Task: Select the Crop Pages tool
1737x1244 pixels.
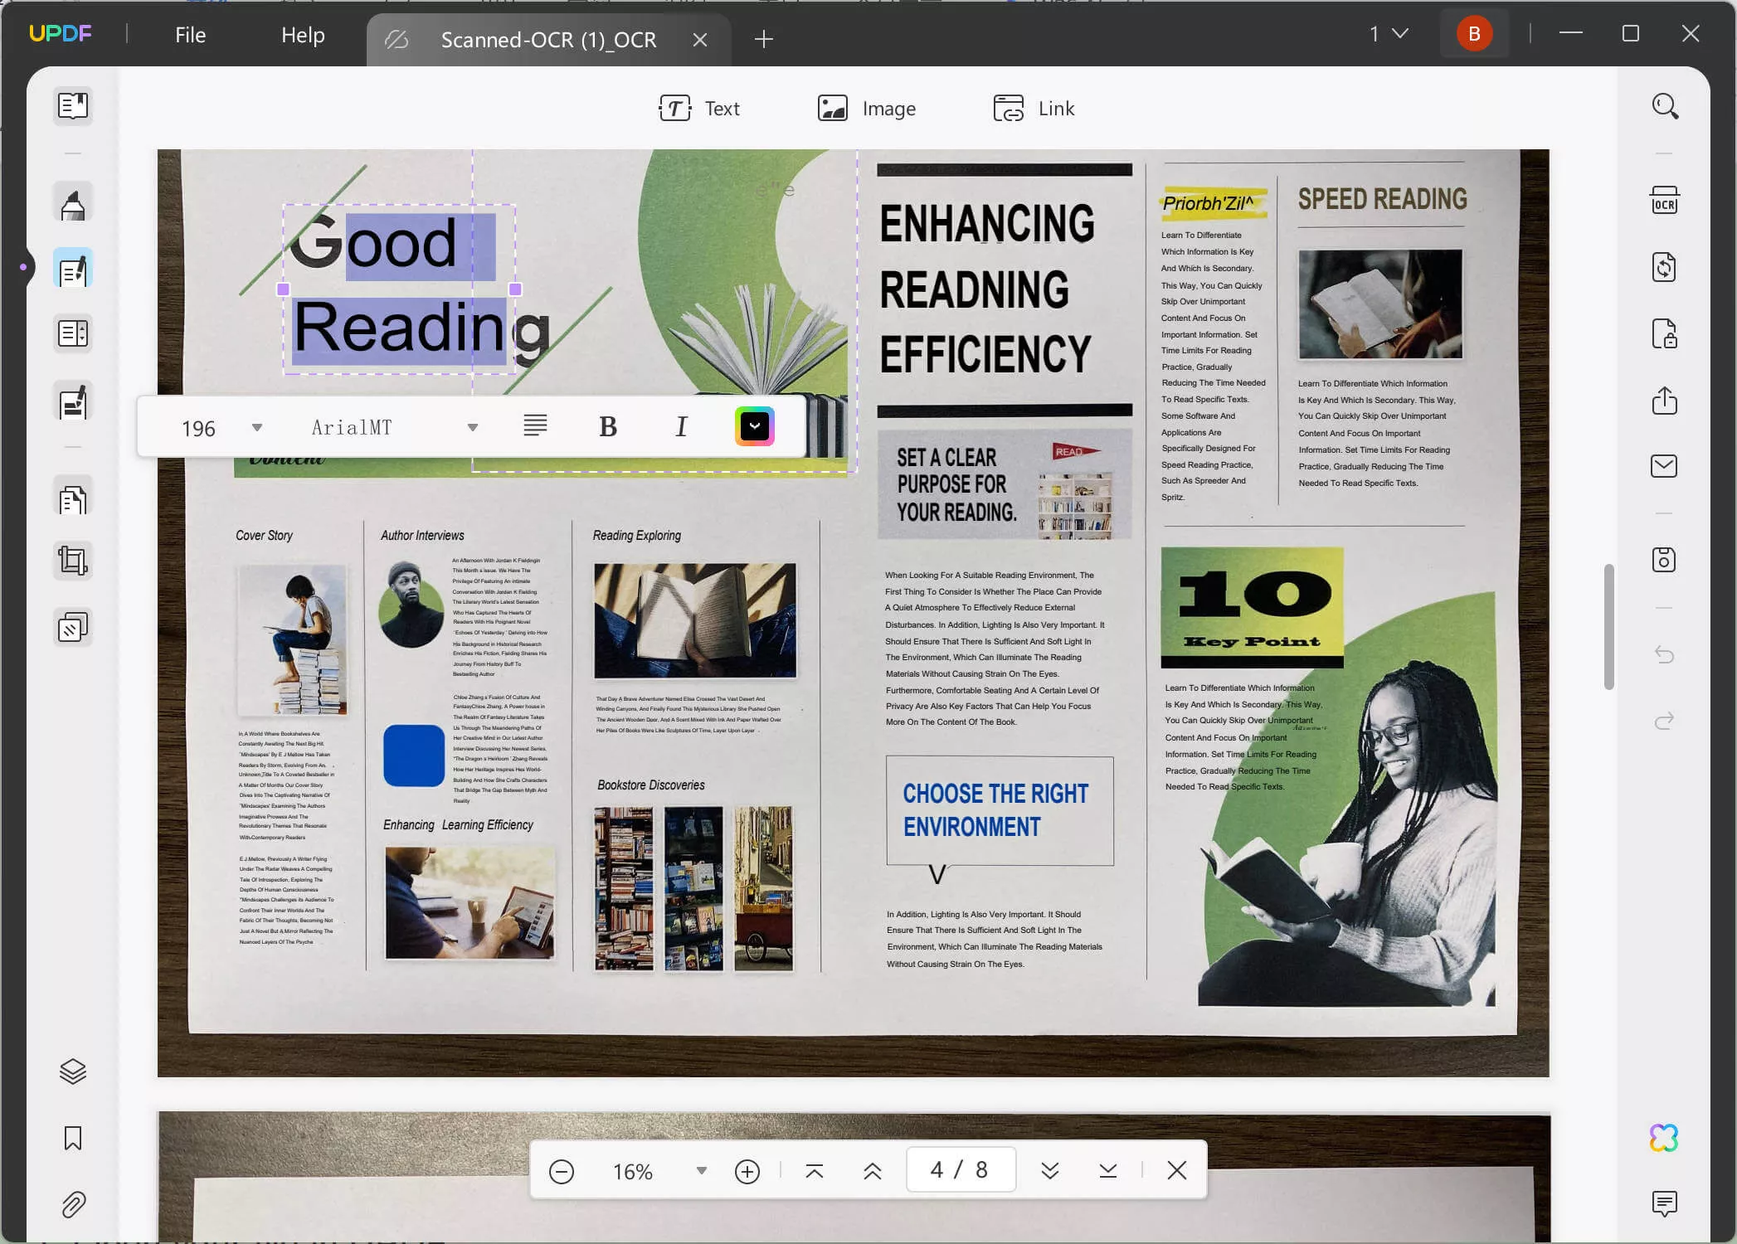Action: [x=73, y=561]
